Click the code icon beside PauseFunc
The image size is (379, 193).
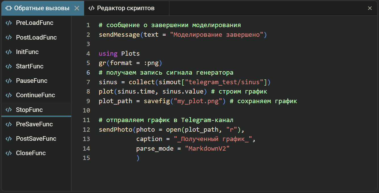tap(9, 81)
